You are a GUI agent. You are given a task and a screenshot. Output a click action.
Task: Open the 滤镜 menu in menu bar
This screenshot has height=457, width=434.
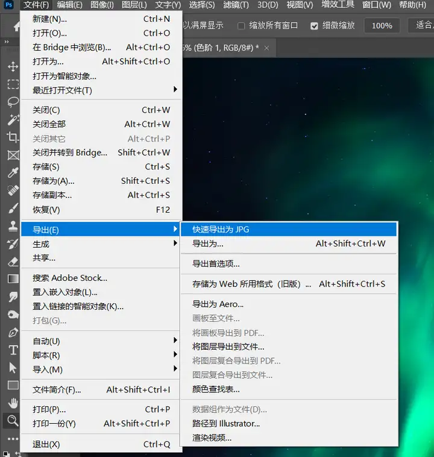pyautogui.click(x=236, y=5)
